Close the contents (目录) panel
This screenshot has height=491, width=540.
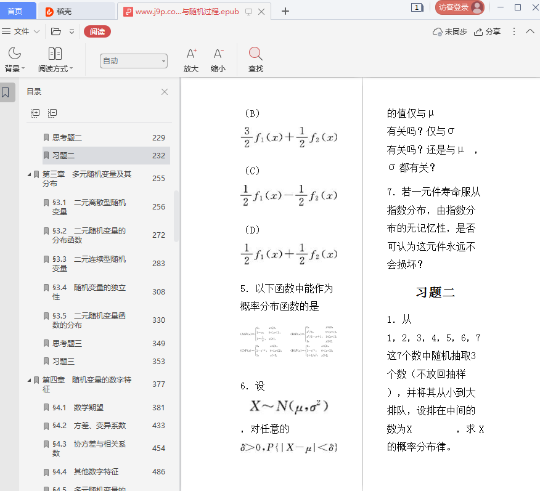coord(165,92)
